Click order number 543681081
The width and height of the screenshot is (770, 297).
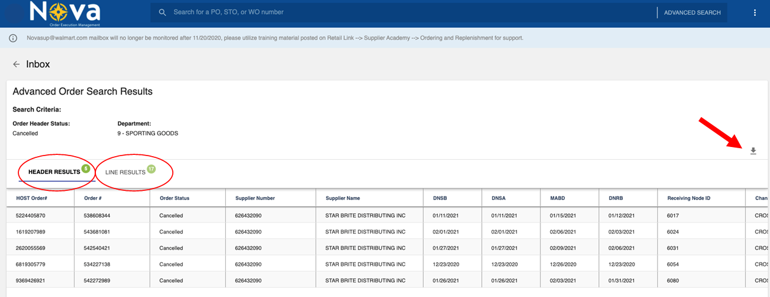pyautogui.click(x=96, y=232)
